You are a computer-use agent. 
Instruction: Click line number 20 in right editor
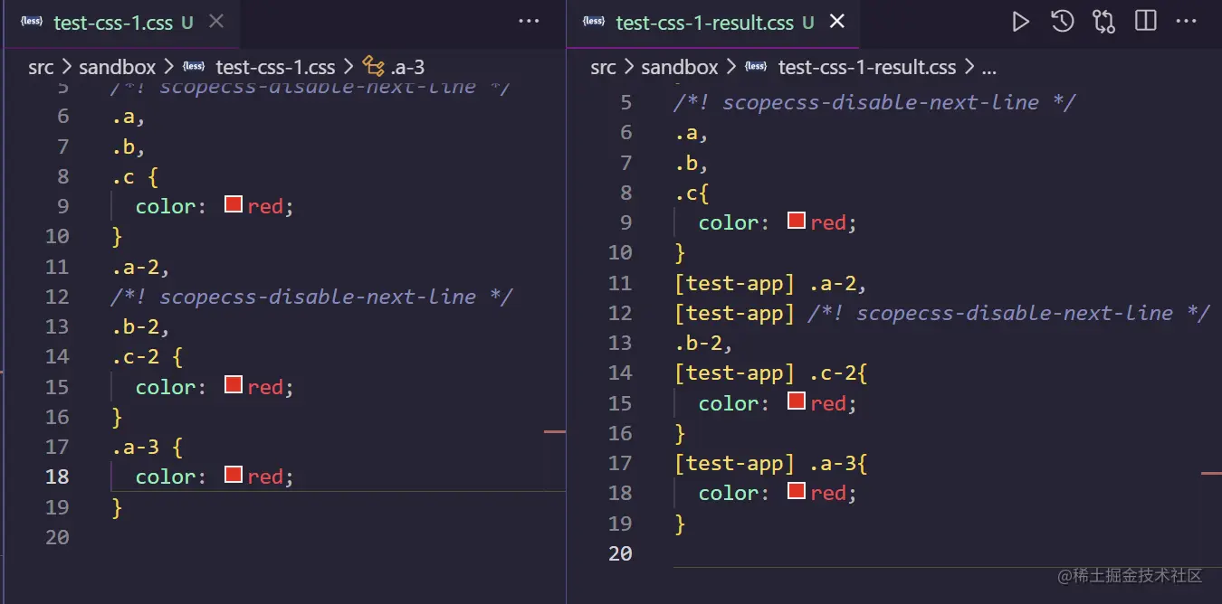(620, 552)
